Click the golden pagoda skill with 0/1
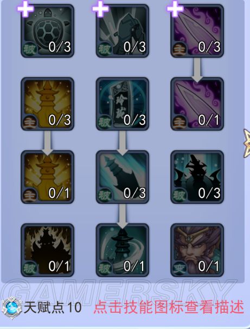 pos(47,177)
